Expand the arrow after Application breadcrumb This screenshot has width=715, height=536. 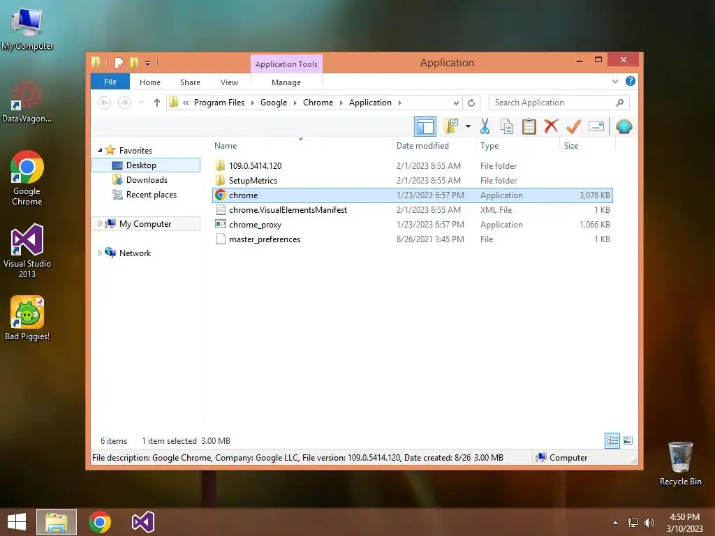[400, 103]
